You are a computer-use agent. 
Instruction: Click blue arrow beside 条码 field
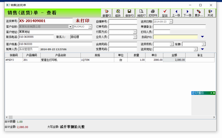[202, 37]
